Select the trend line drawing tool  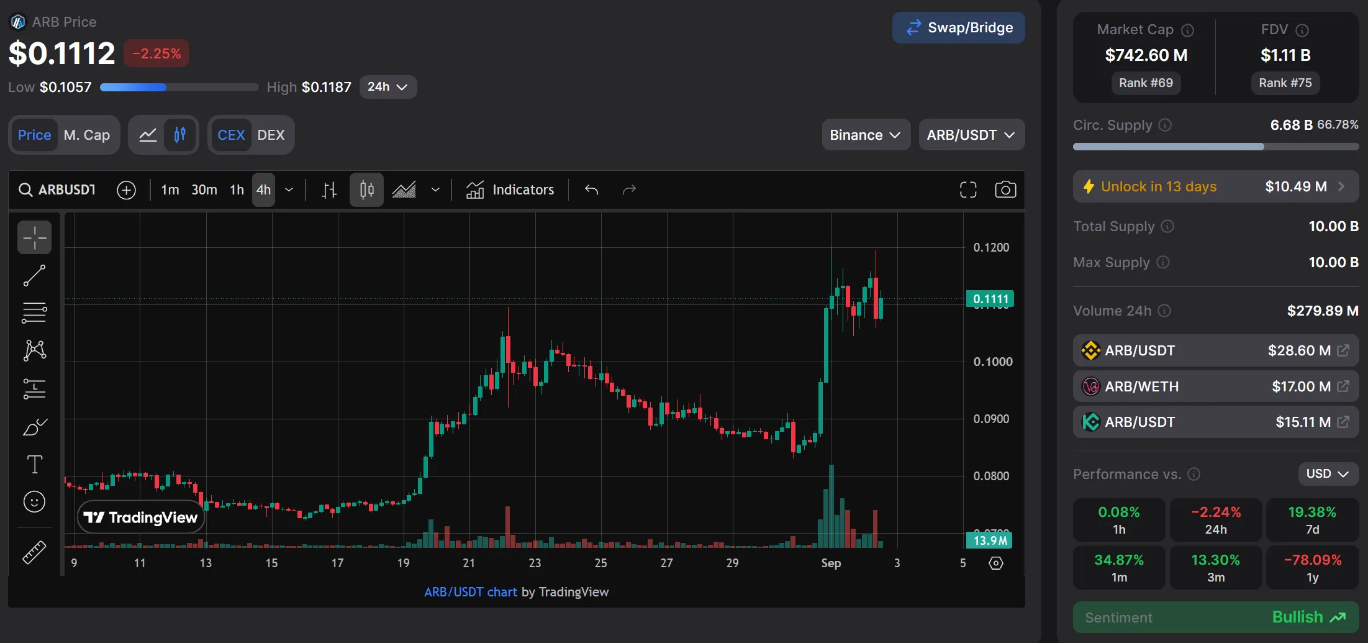34,275
